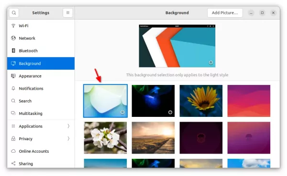Click the Add Picture button
287x176 pixels.
(x=225, y=13)
